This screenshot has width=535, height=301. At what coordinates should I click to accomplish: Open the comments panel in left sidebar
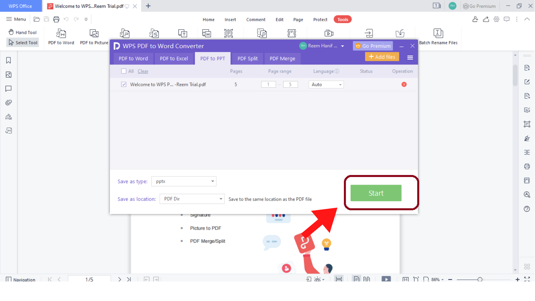pyautogui.click(x=8, y=89)
